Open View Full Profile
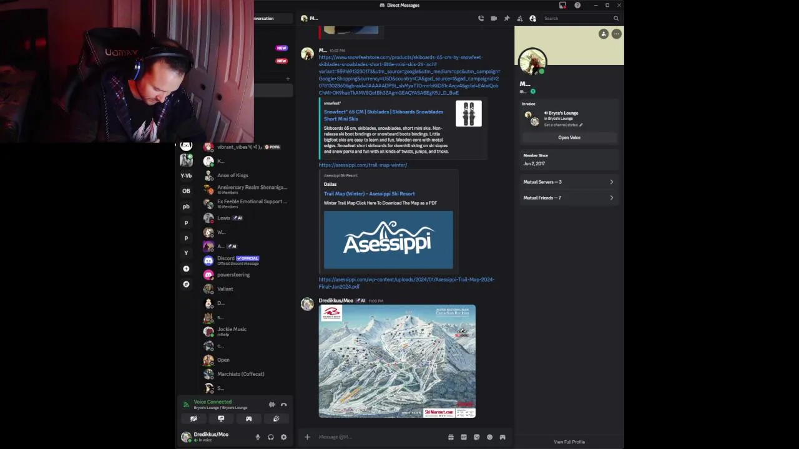This screenshot has height=449, width=799. pos(569,442)
